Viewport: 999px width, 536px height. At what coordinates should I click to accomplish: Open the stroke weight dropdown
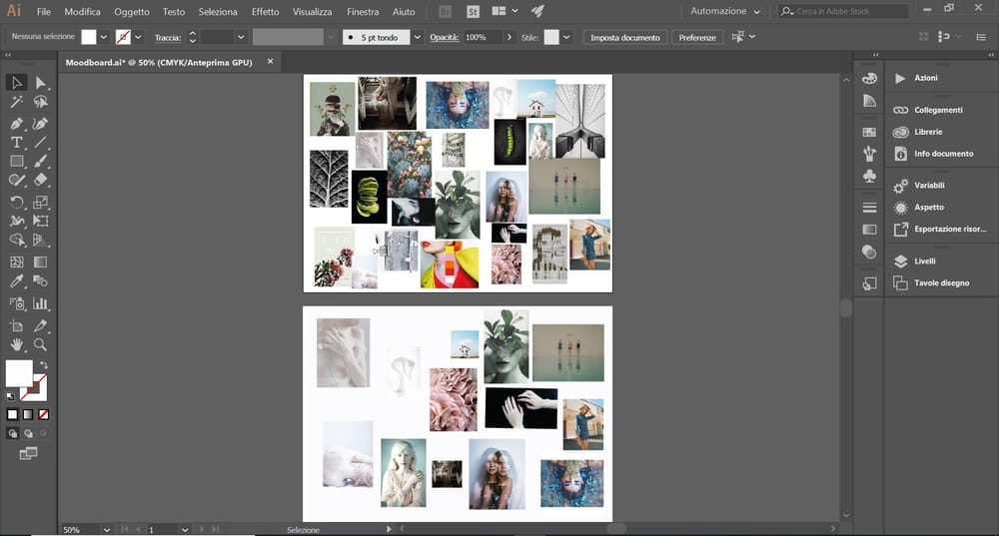tap(241, 37)
